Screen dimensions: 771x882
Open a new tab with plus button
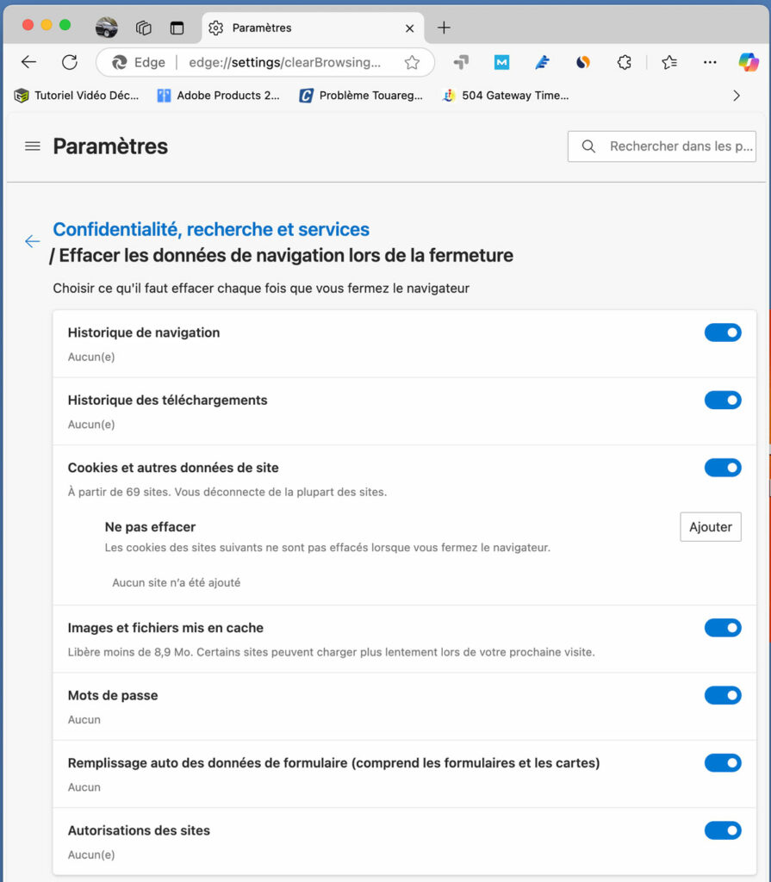pos(444,28)
